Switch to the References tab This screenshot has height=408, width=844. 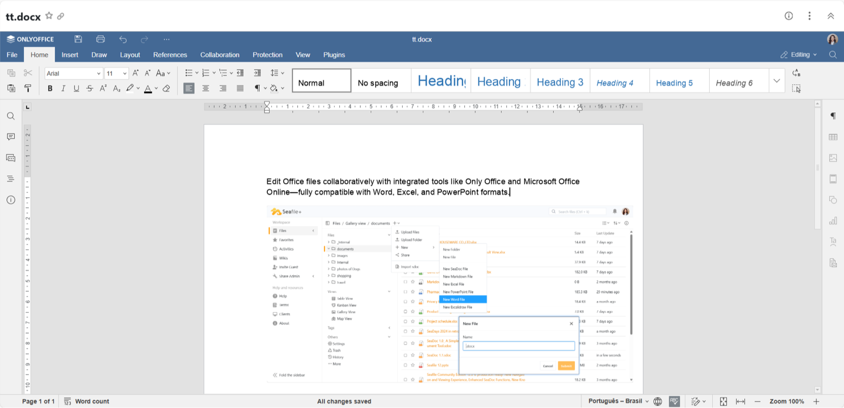[170, 54]
